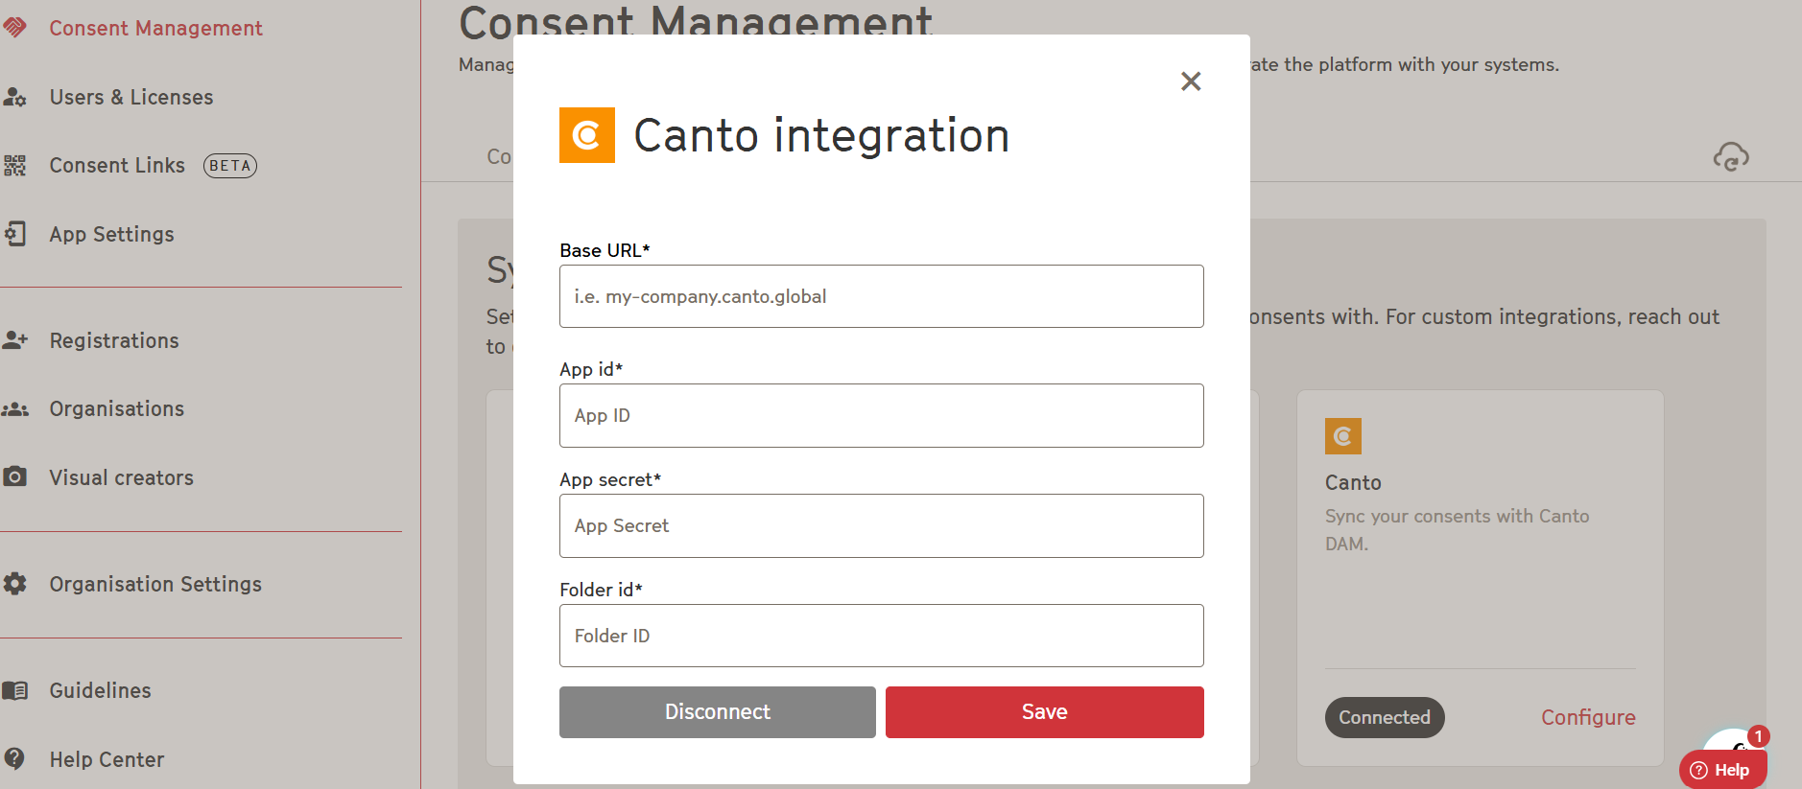Image resolution: width=1802 pixels, height=789 pixels.
Task: Click the Consent Links QR code icon
Action: [15, 166]
